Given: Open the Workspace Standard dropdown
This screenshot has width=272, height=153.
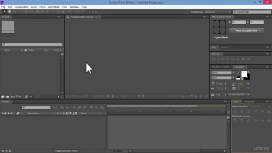Looking at the screenshot, I should pyautogui.click(x=218, y=12).
